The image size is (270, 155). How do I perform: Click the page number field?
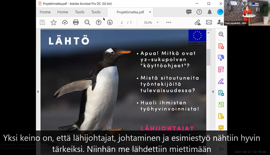pyautogui.click(x=122, y=23)
